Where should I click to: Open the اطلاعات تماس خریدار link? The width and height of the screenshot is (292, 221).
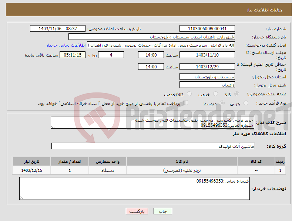click(x=66, y=45)
